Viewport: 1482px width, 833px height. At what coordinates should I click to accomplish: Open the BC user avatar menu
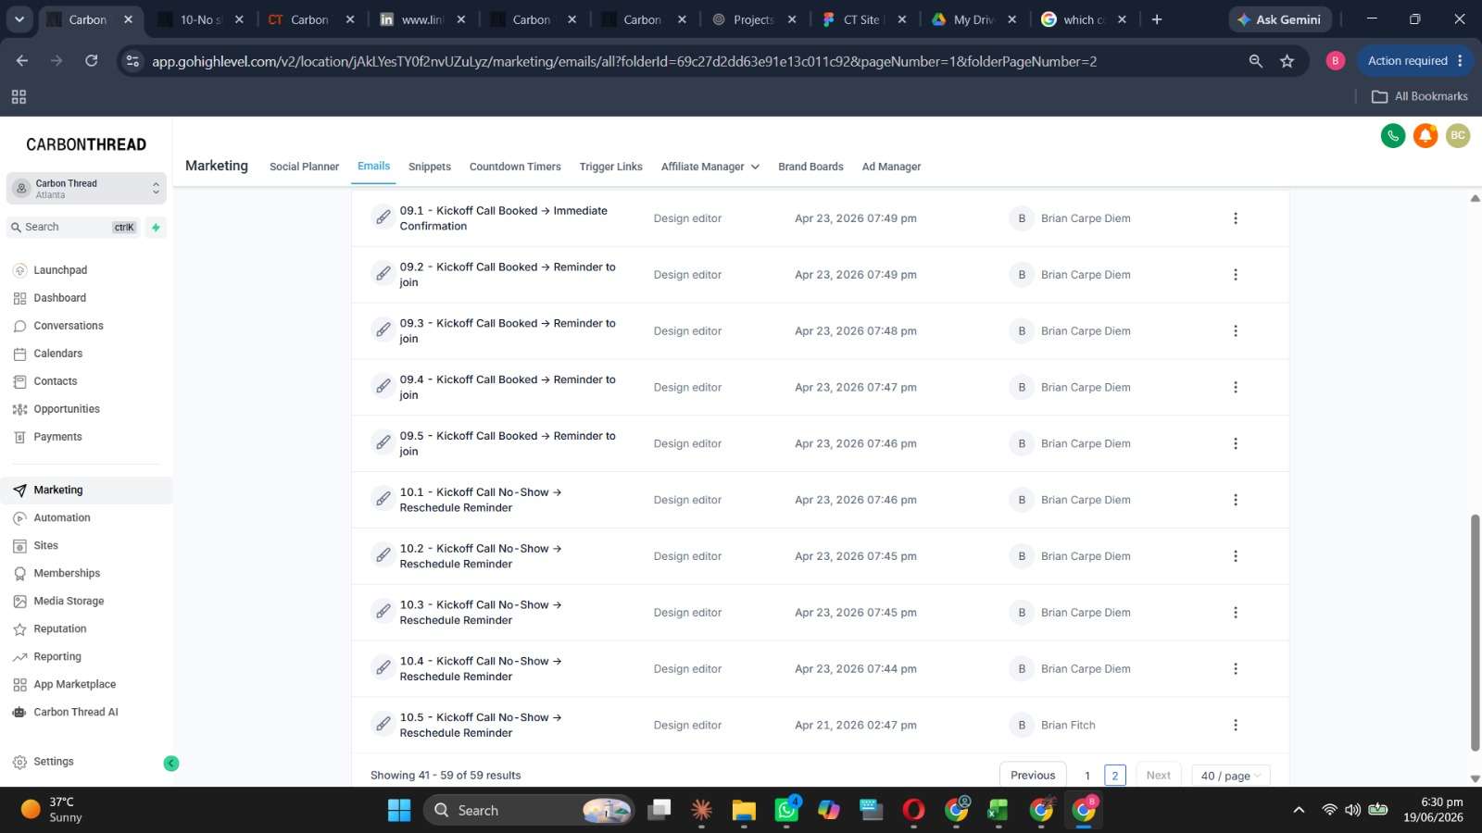pyautogui.click(x=1458, y=136)
